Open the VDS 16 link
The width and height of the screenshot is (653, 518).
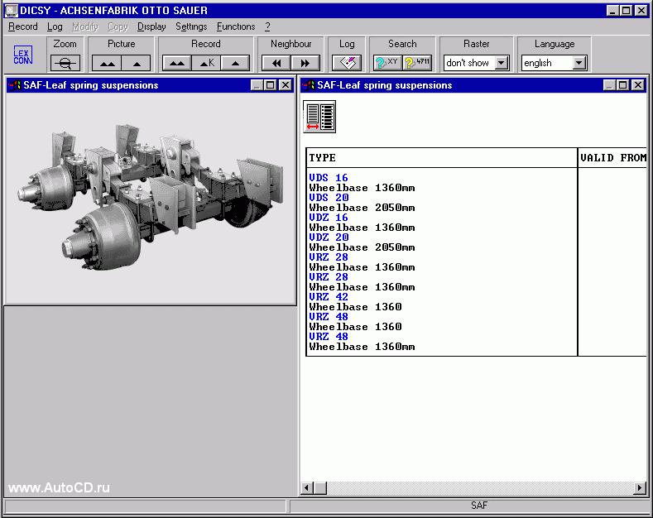pyautogui.click(x=329, y=177)
